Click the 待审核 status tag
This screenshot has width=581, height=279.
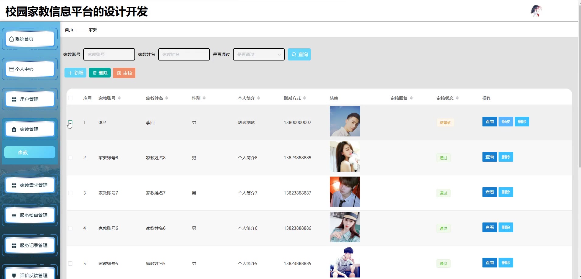(x=445, y=122)
